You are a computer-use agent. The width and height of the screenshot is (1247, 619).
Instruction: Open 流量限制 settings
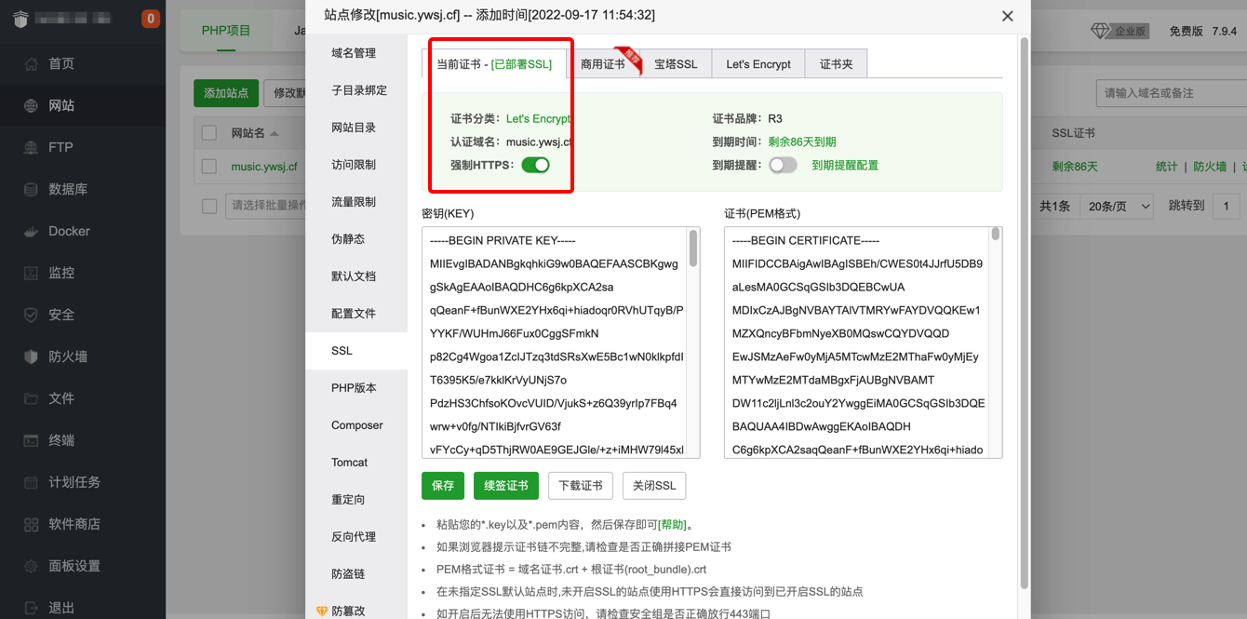(356, 202)
